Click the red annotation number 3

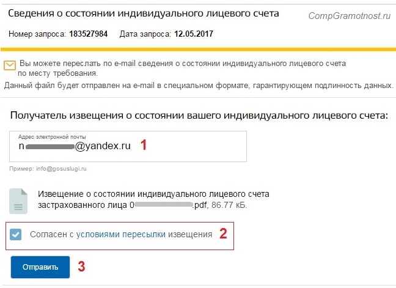click(81, 266)
